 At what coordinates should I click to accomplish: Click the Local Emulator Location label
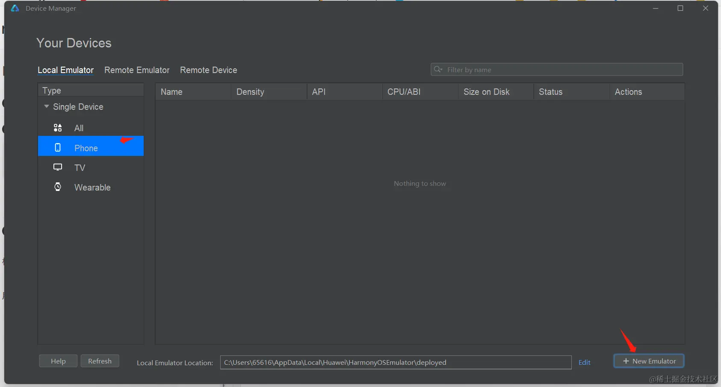pyautogui.click(x=175, y=363)
